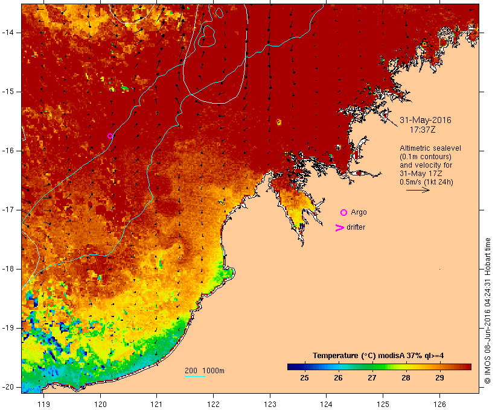Click latitude axis label -14
This screenshot has width=495, height=410.
(8, 33)
